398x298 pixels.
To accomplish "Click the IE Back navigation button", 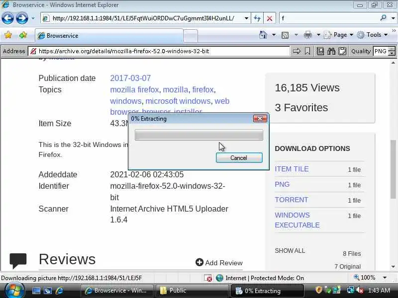I will tap(7, 18).
